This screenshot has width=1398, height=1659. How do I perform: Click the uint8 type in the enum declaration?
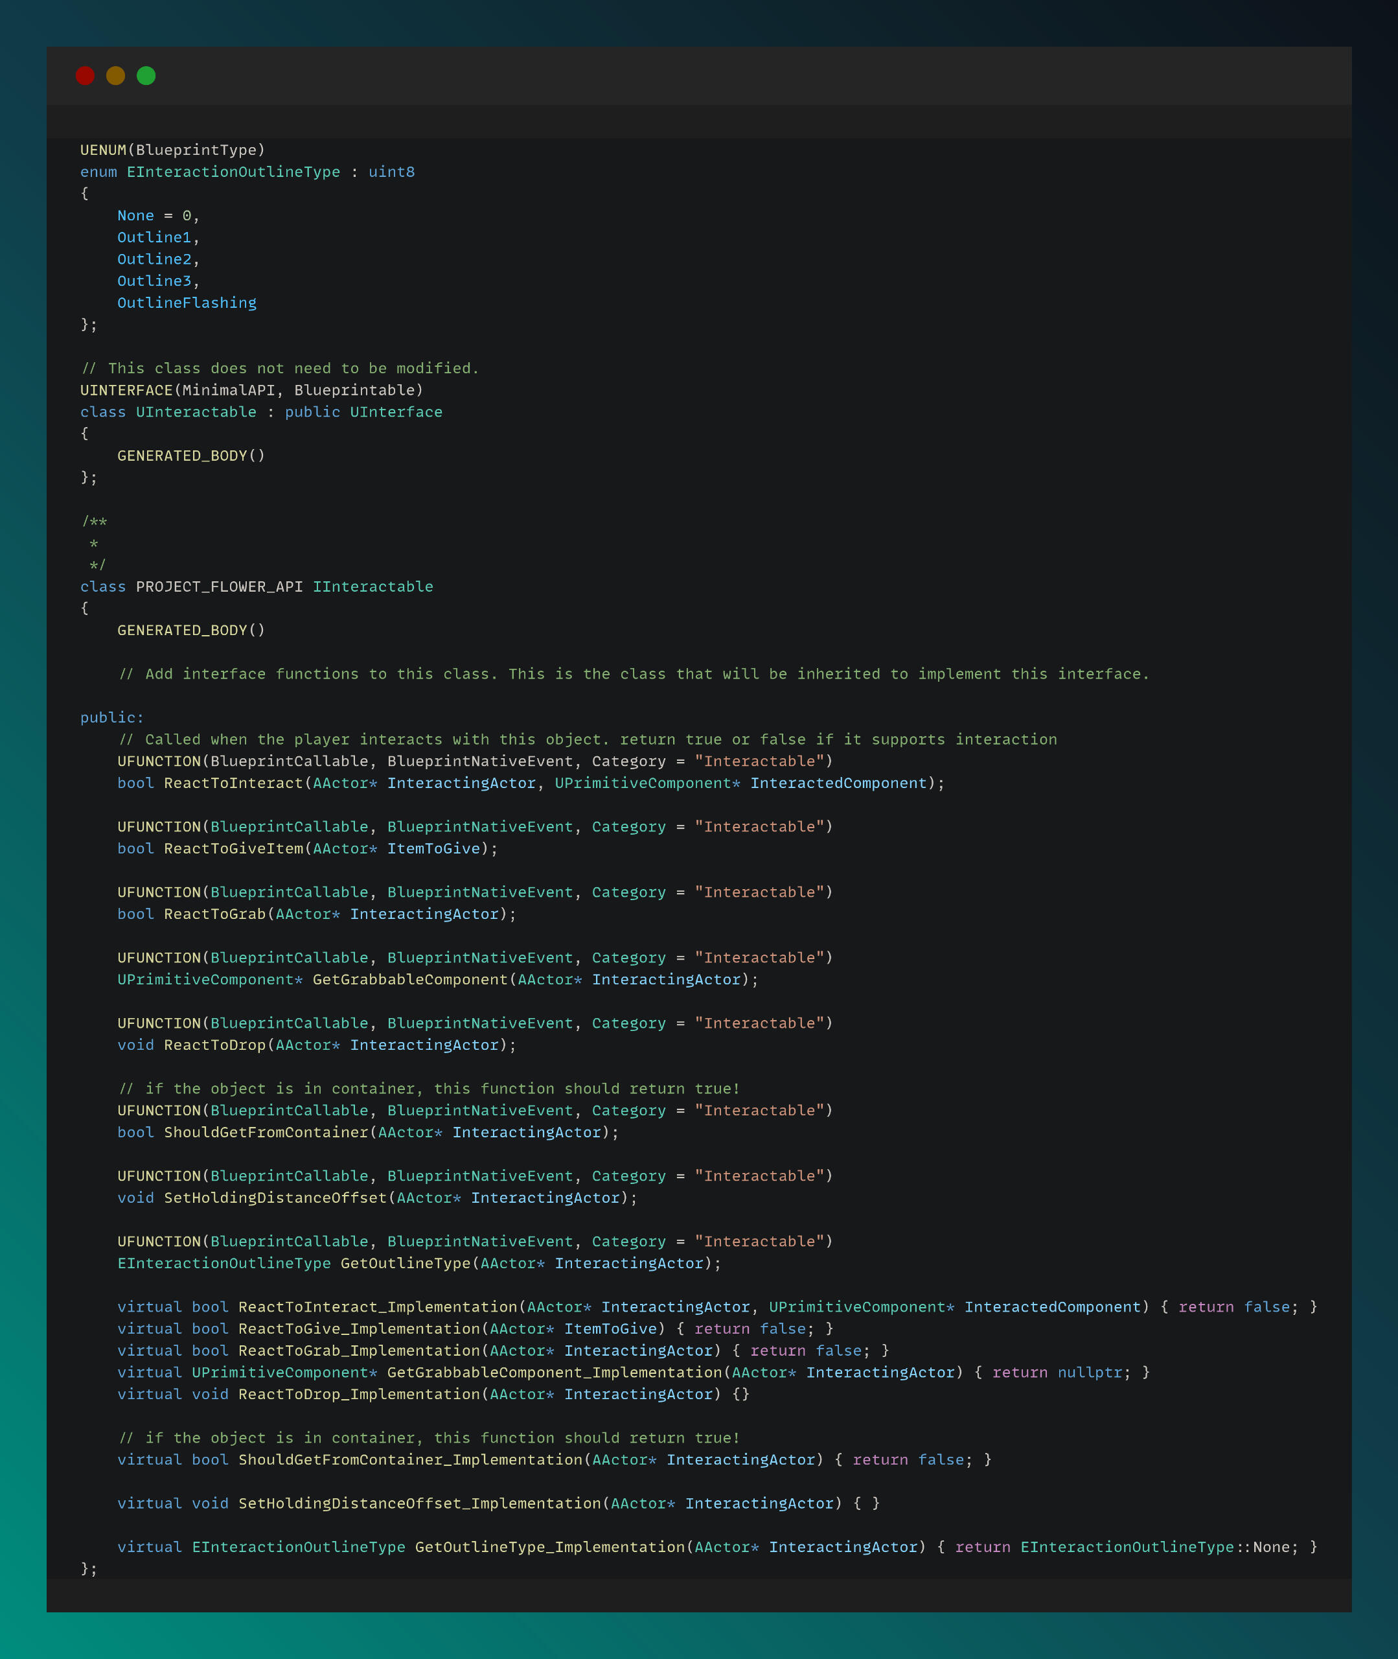(391, 172)
